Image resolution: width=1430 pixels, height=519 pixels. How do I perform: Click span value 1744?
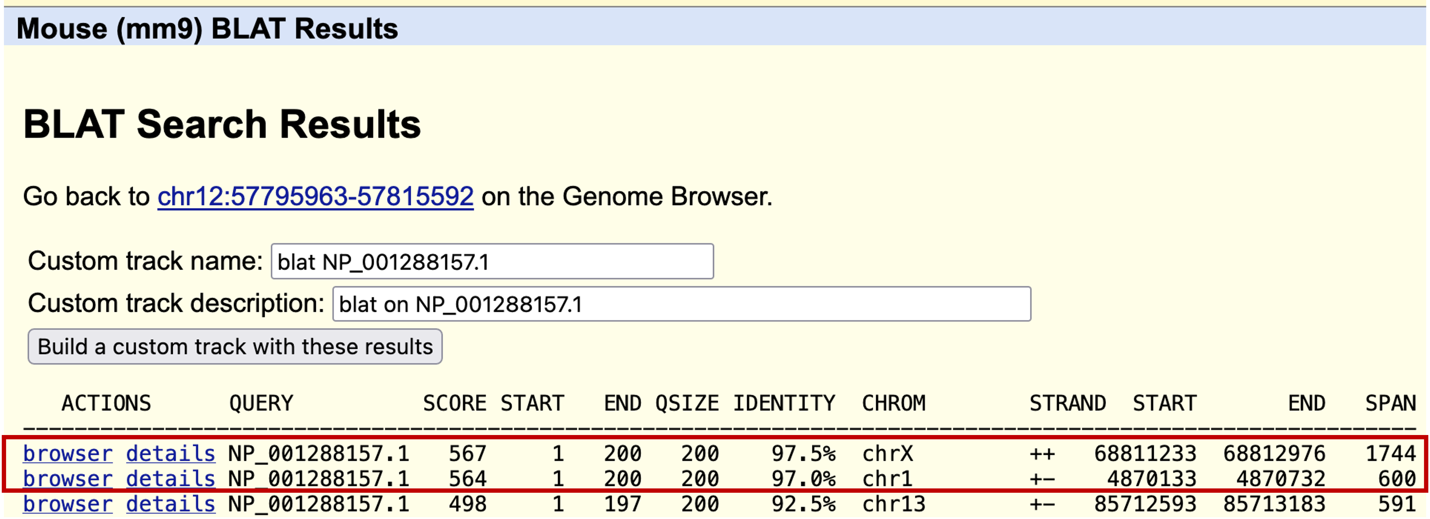(1391, 454)
